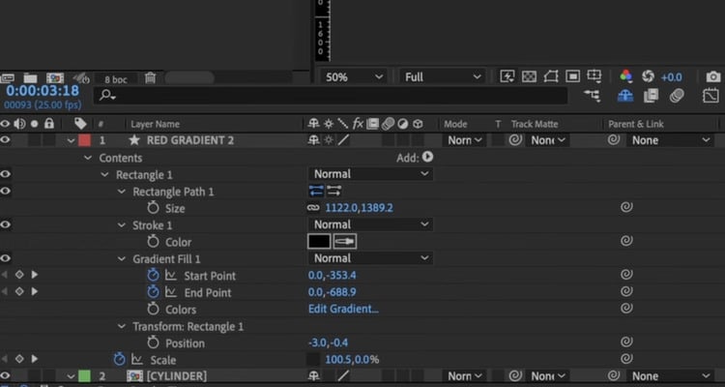The image size is (725, 387).
Task: Open the Graph Editor
Action: [710, 96]
